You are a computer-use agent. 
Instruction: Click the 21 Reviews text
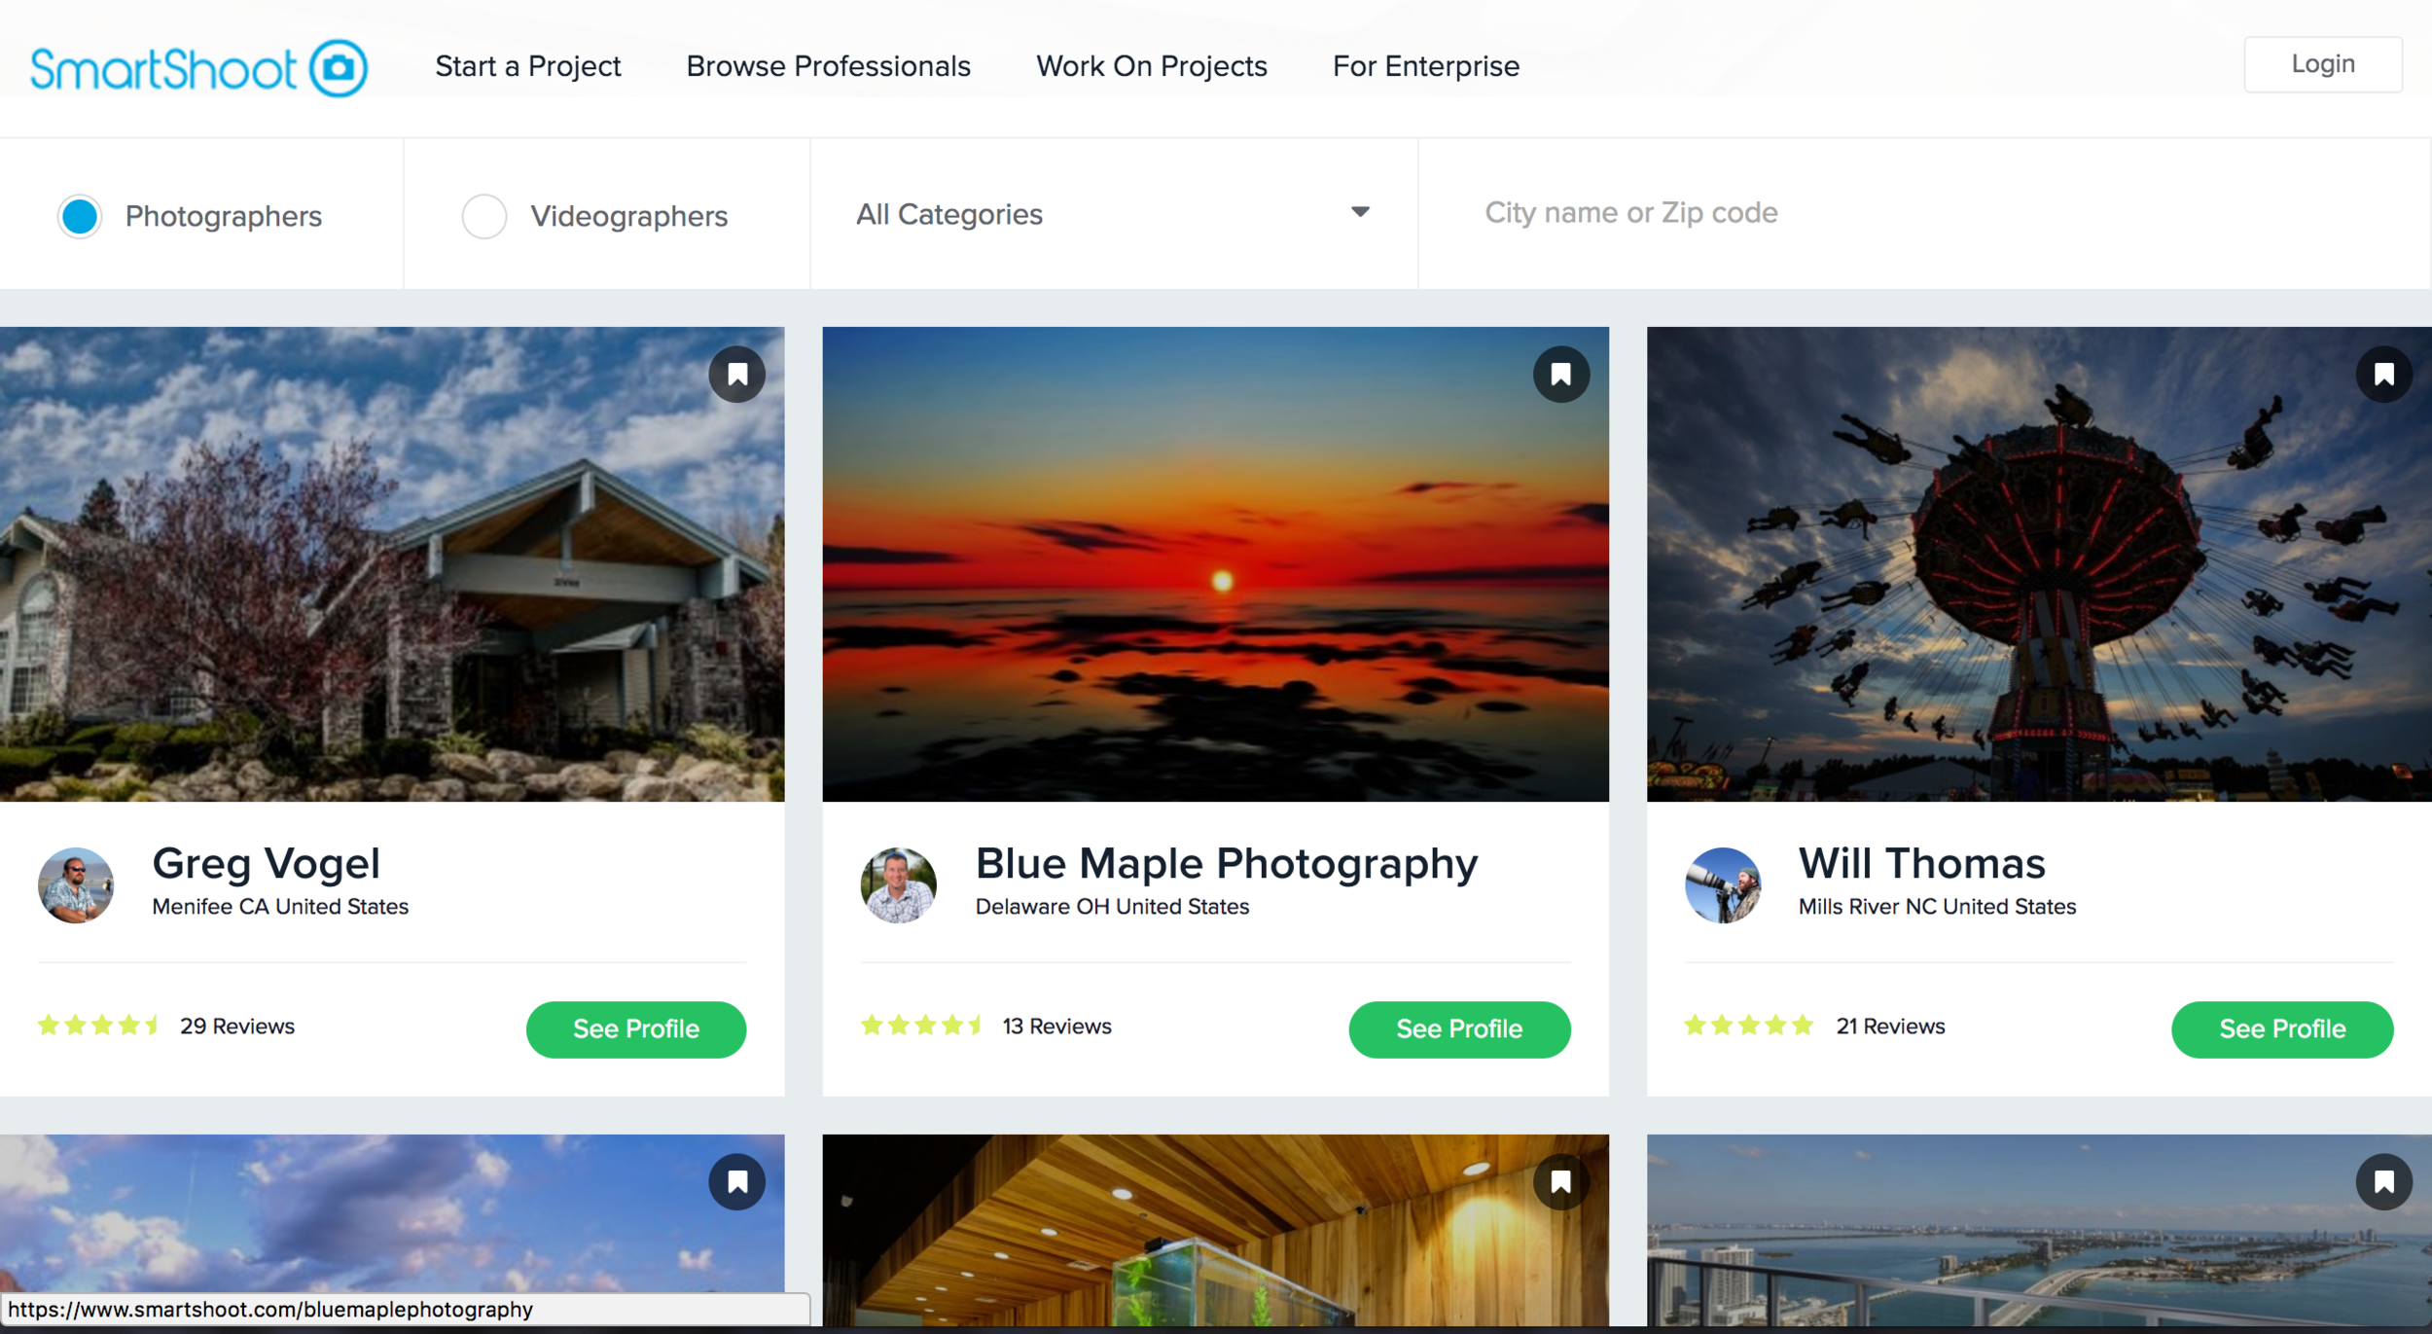click(x=1890, y=1027)
